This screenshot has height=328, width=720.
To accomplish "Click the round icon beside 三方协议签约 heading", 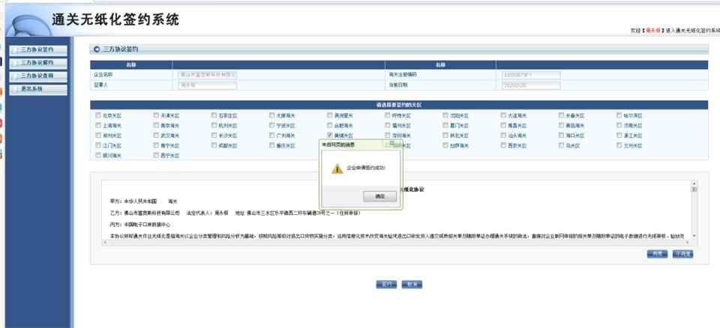I will (97, 49).
